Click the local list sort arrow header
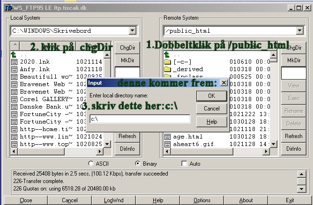Screen dimensions: 313x205 pyautogui.click(x=15, y=46)
